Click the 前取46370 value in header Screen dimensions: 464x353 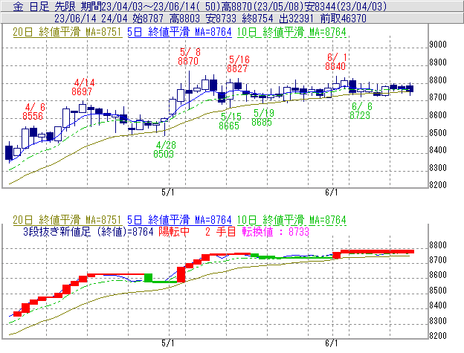pos(344,19)
